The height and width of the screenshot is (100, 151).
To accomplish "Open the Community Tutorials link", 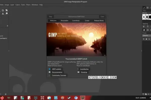I will [59, 75].
